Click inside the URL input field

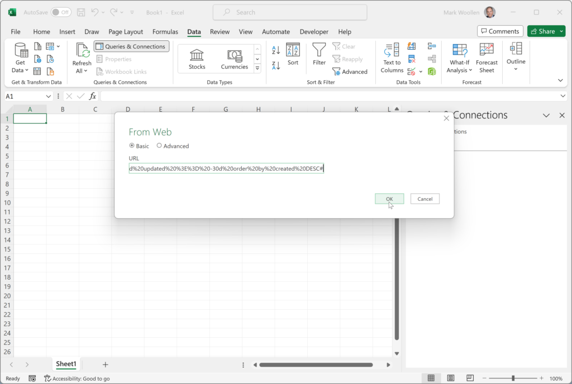(x=226, y=169)
